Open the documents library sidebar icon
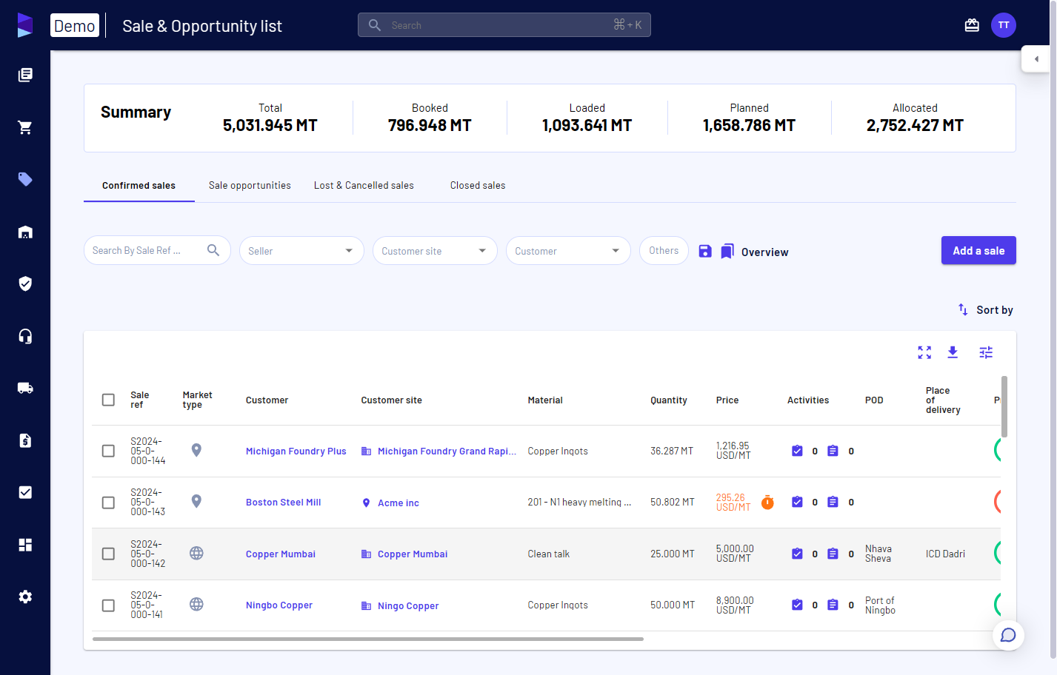This screenshot has height=675, width=1057. pyautogui.click(x=25, y=75)
